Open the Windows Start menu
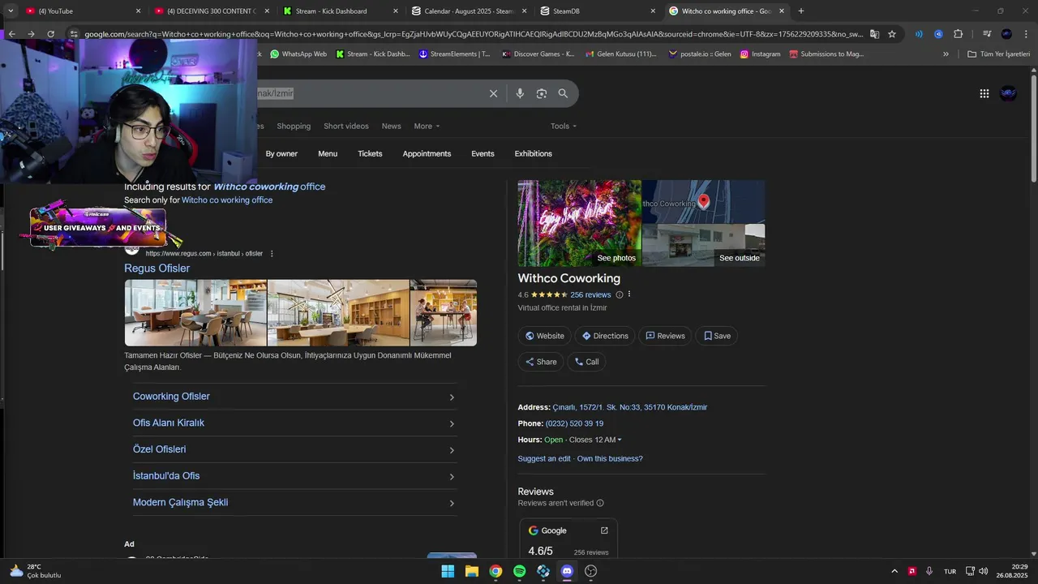1038x584 pixels. pyautogui.click(x=448, y=571)
